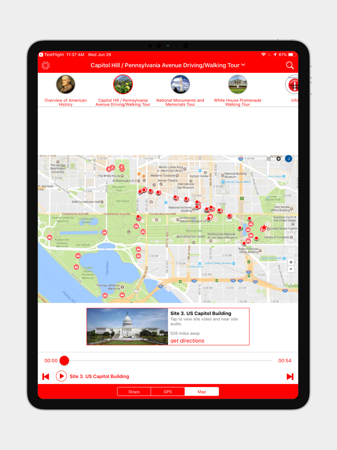Skip to next site track
Image resolution: width=337 pixels, height=450 pixels.
coord(290,376)
